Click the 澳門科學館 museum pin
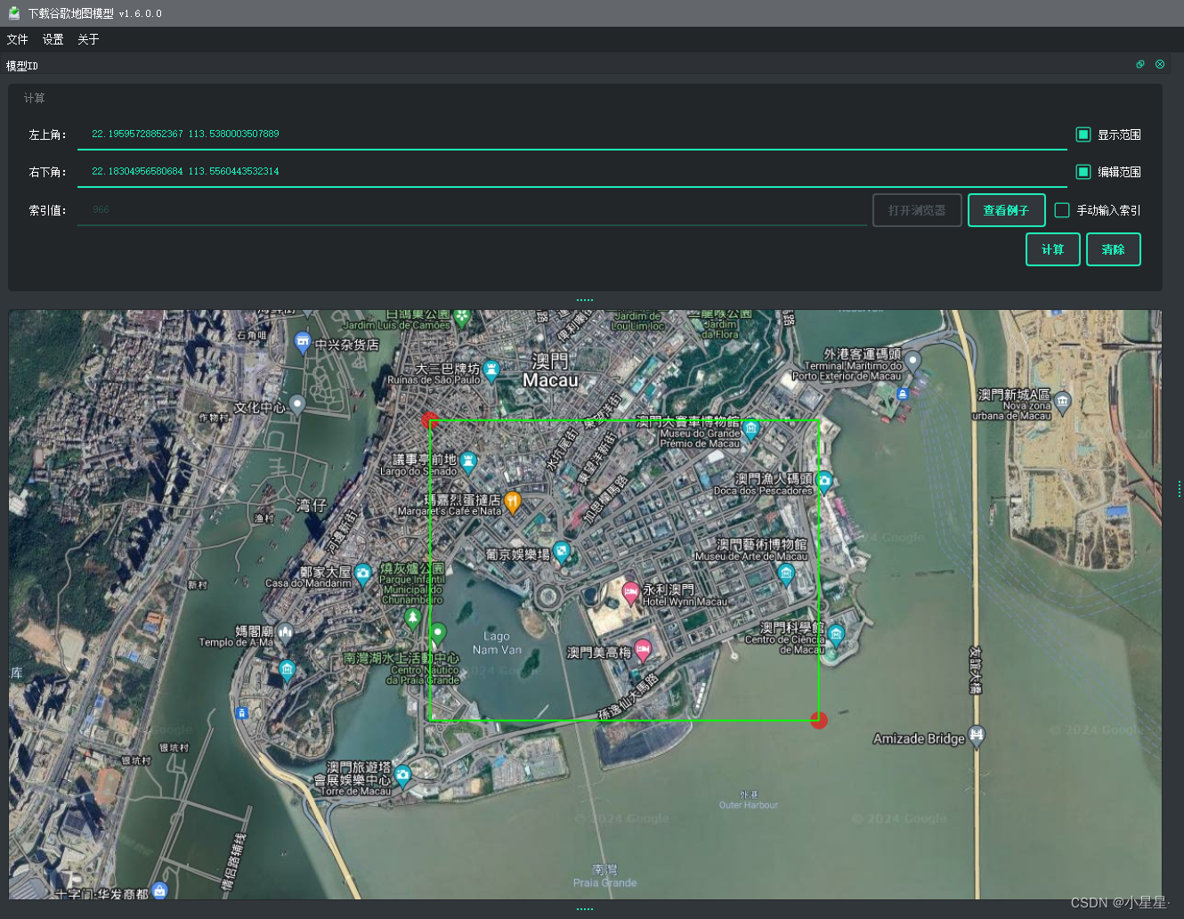Image resolution: width=1184 pixels, height=919 pixels. 835,635
